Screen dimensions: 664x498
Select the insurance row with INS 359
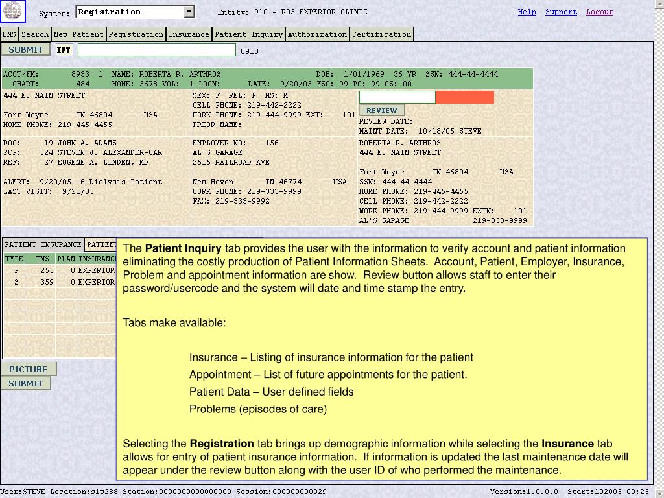click(x=59, y=282)
